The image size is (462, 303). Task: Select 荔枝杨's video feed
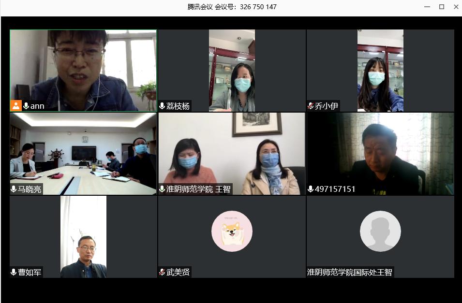pos(232,70)
